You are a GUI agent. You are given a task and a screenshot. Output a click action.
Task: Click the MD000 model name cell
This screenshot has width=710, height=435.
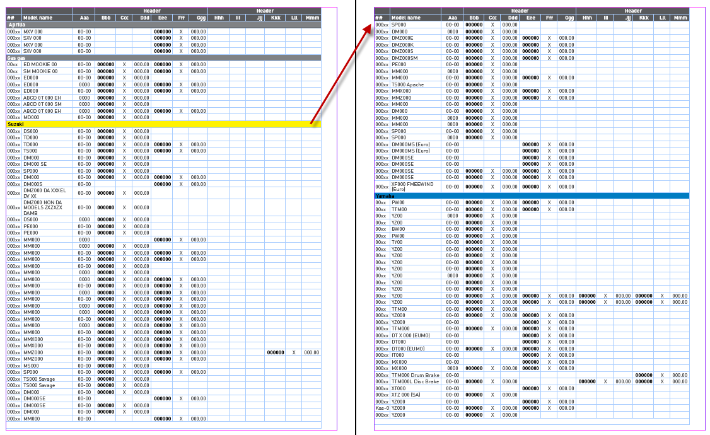(47, 117)
